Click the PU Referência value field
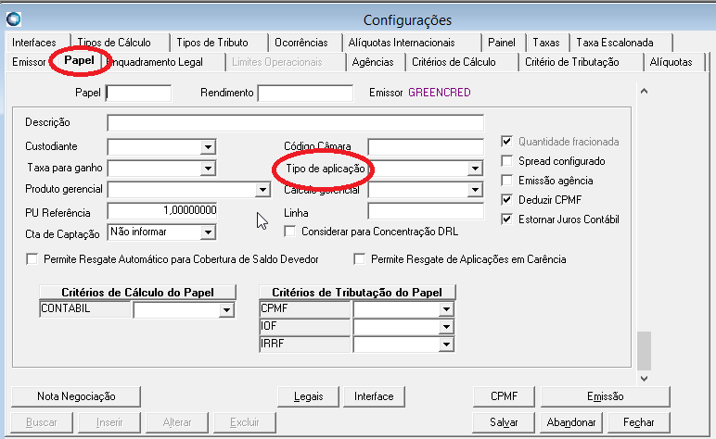Image resolution: width=716 pixels, height=439 pixels. [x=162, y=210]
